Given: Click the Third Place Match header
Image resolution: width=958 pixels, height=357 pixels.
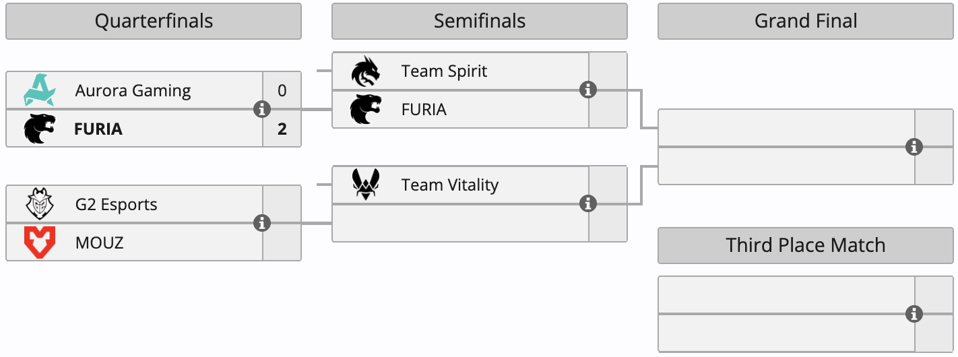Looking at the screenshot, I should pos(806,245).
